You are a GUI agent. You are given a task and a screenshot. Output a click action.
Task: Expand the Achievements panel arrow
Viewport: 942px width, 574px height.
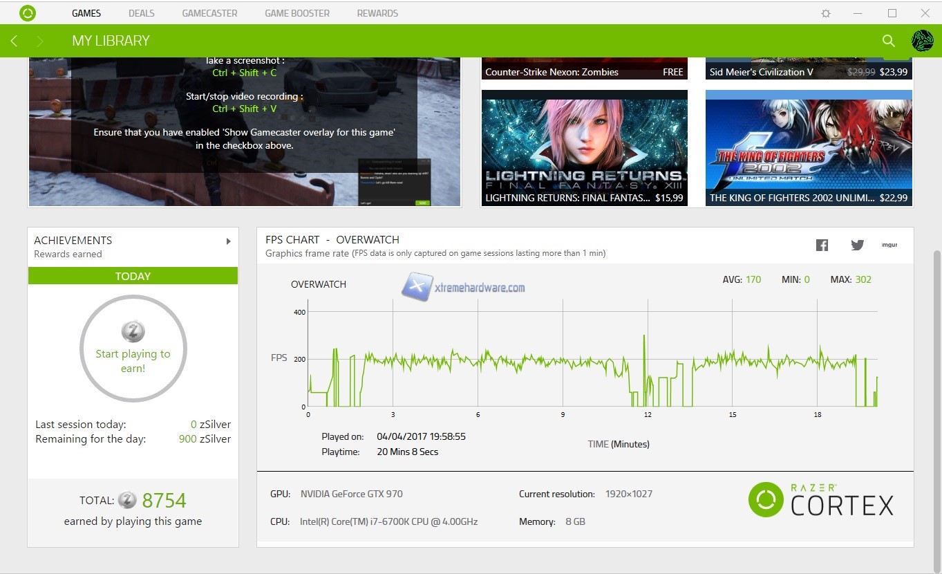228,241
